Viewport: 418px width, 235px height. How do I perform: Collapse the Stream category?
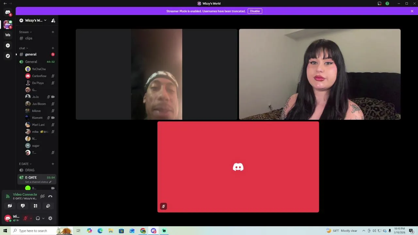pos(25,32)
